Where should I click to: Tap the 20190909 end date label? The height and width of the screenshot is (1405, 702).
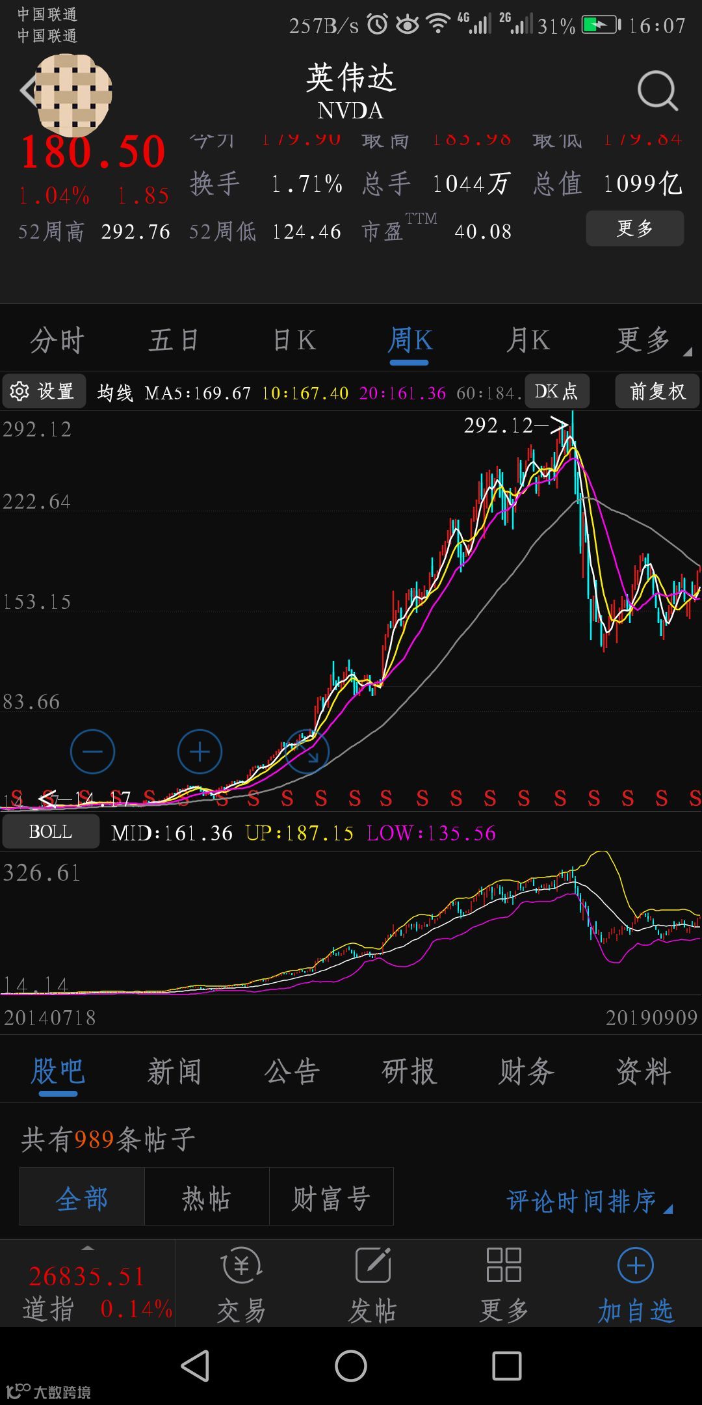pos(651,1017)
